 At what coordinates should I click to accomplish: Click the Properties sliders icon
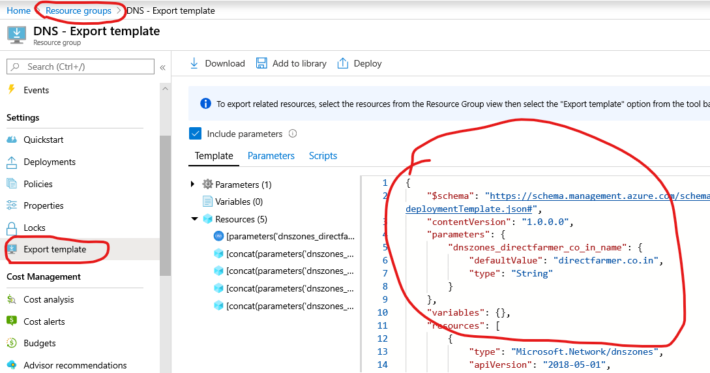coord(12,205)
